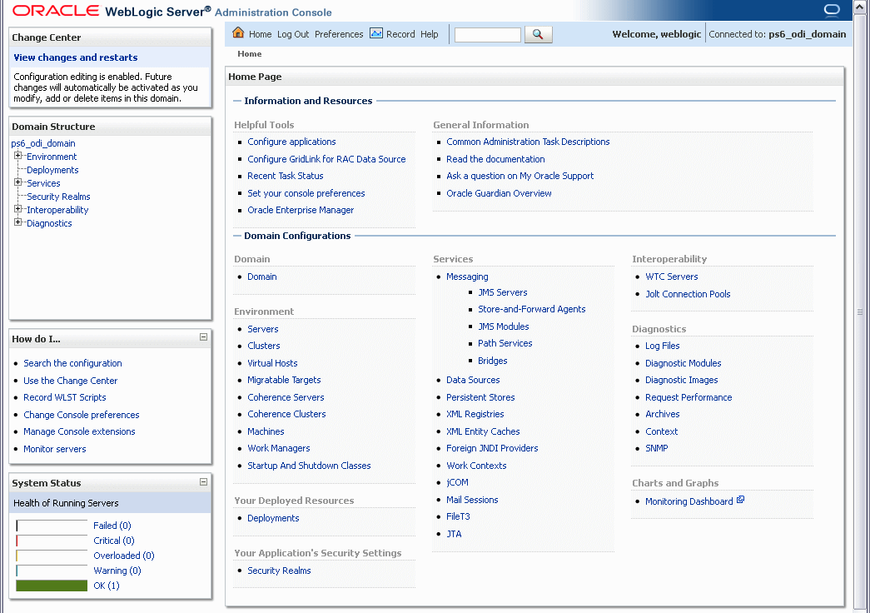
Task: Open Coherence Servers link
Action: pos(286,397)
